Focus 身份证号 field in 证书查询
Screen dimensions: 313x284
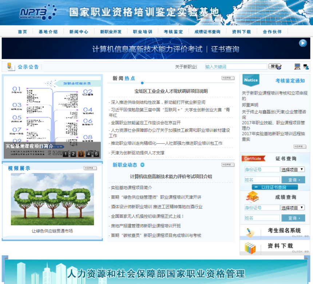tap(262, 169)
